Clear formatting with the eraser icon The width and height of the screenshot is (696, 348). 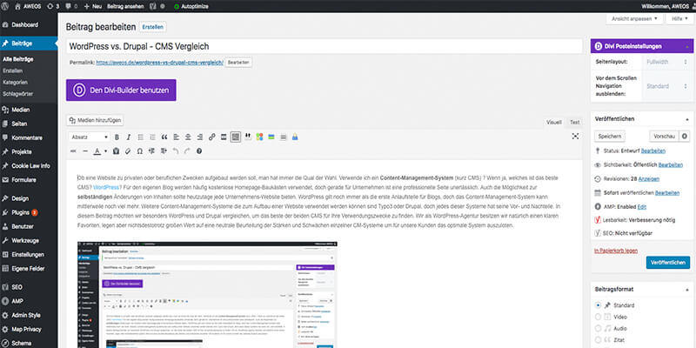point(128,151)
